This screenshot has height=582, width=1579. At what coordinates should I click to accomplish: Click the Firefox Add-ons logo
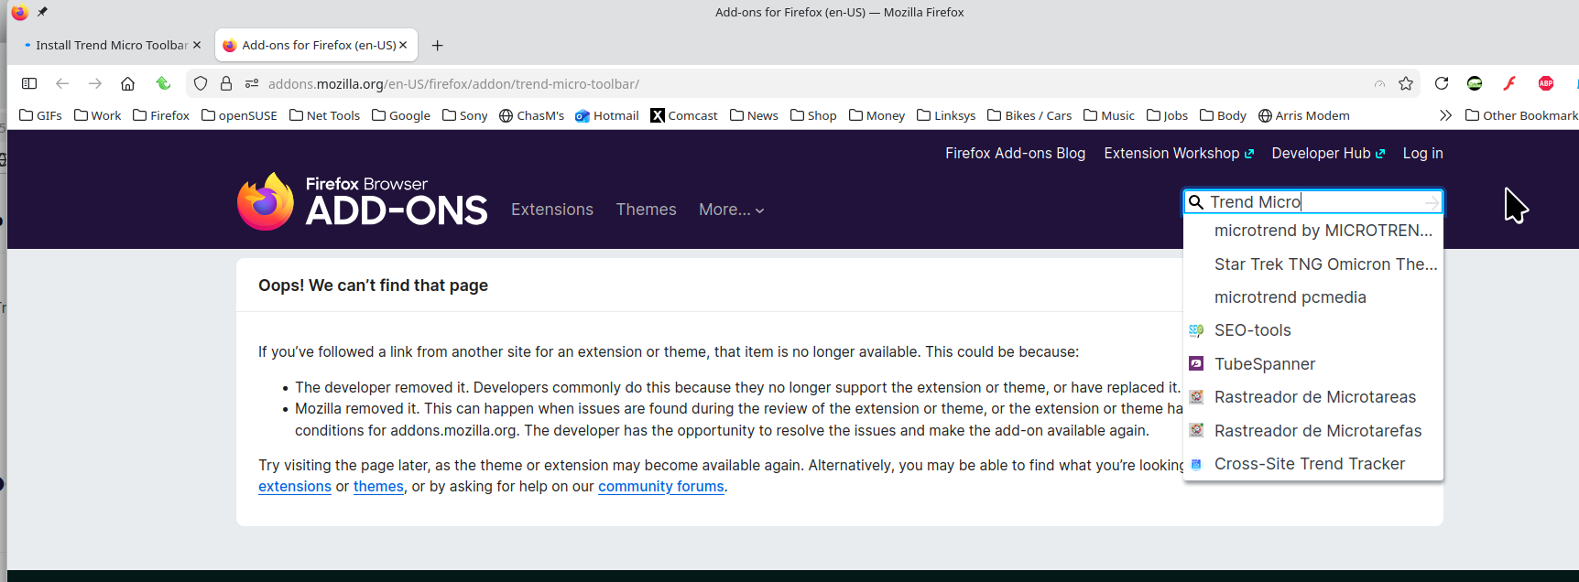click(363, 201)
